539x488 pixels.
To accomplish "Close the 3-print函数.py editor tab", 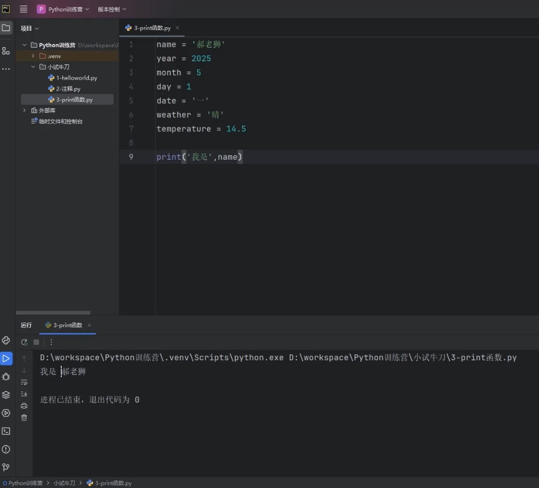I will (x=177, y=28).
